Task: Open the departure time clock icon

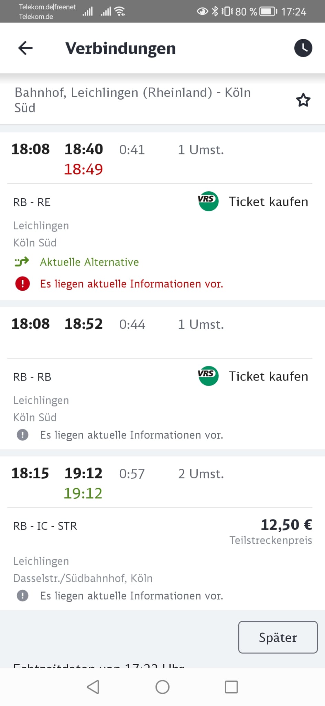Action: [x=303, y=48]
